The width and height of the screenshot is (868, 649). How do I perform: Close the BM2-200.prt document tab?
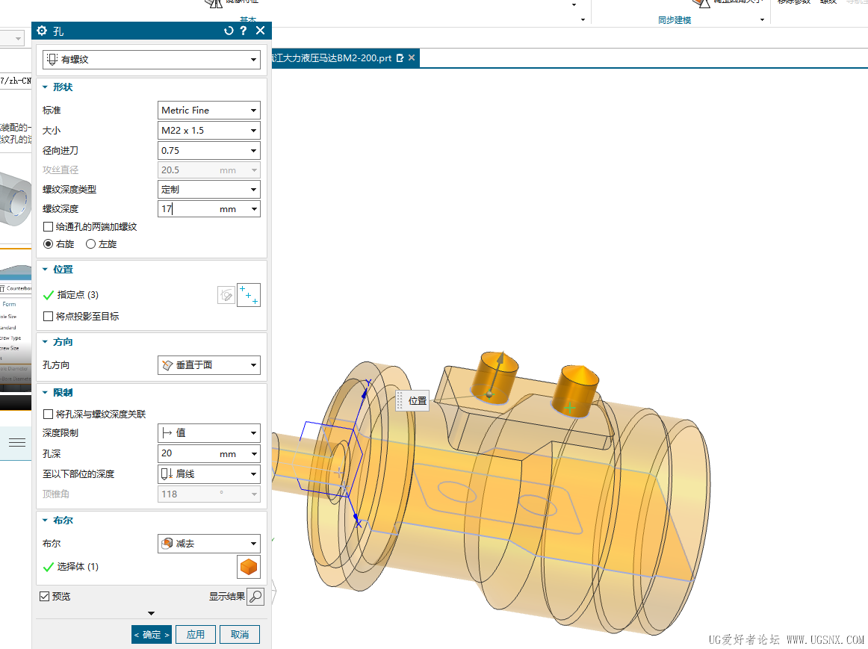point(412,58)
